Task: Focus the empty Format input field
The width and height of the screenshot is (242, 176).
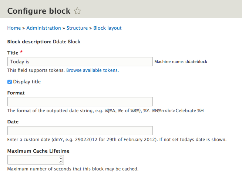Action: pos(80,102)
